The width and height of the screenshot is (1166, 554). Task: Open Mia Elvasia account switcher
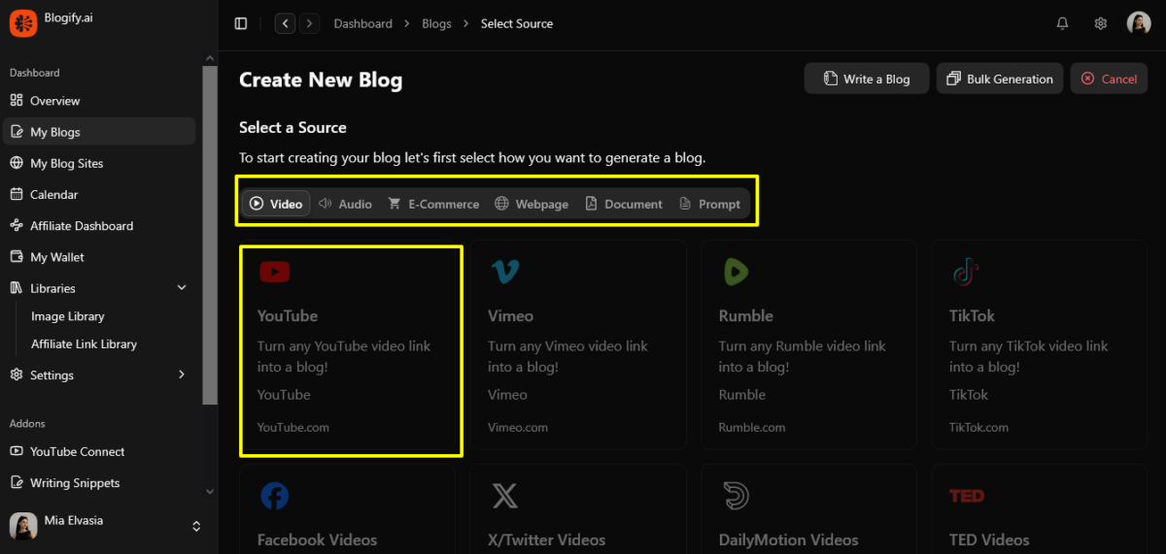(105, 526)
